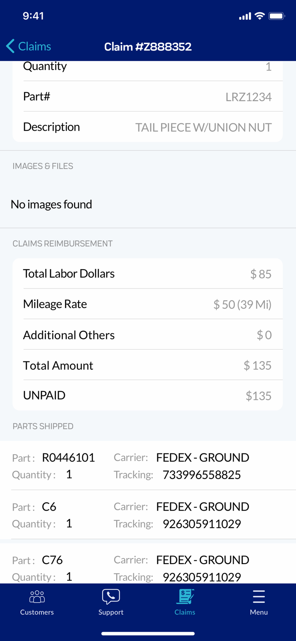Tap the Total Amount row
Screen dimensions: 296x641
pos(147,365)
